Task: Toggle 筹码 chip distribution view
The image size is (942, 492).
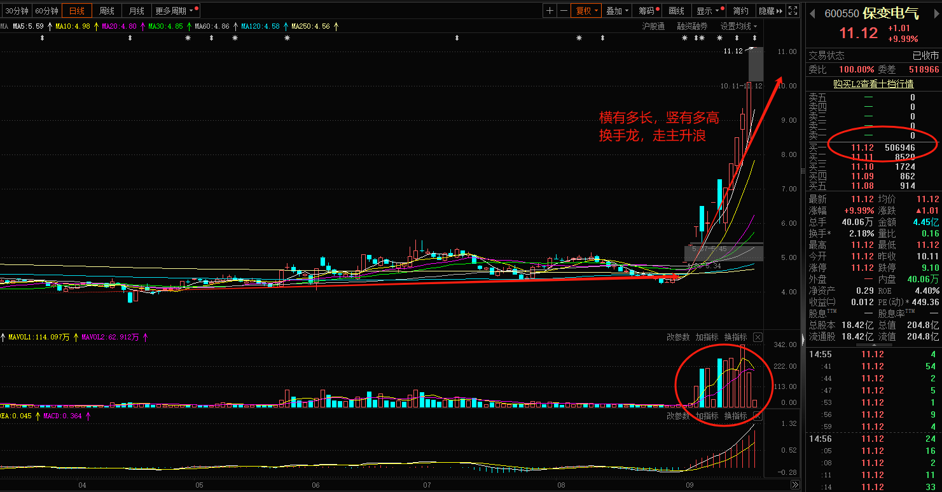Action: (648, 11)
